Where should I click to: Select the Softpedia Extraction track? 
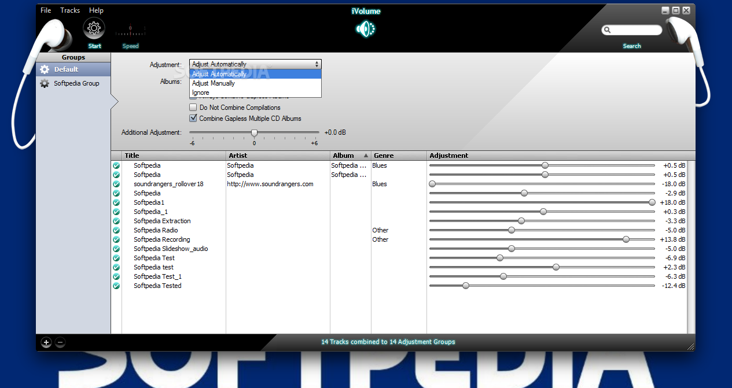[x=162, y=221]
